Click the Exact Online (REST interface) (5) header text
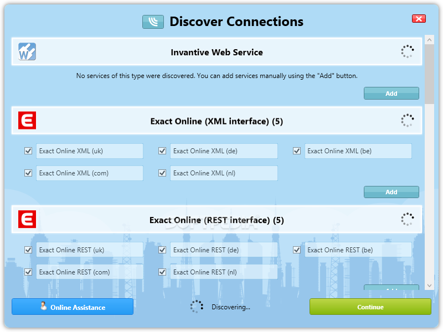The image size is (443, 332). coord(217,220)
